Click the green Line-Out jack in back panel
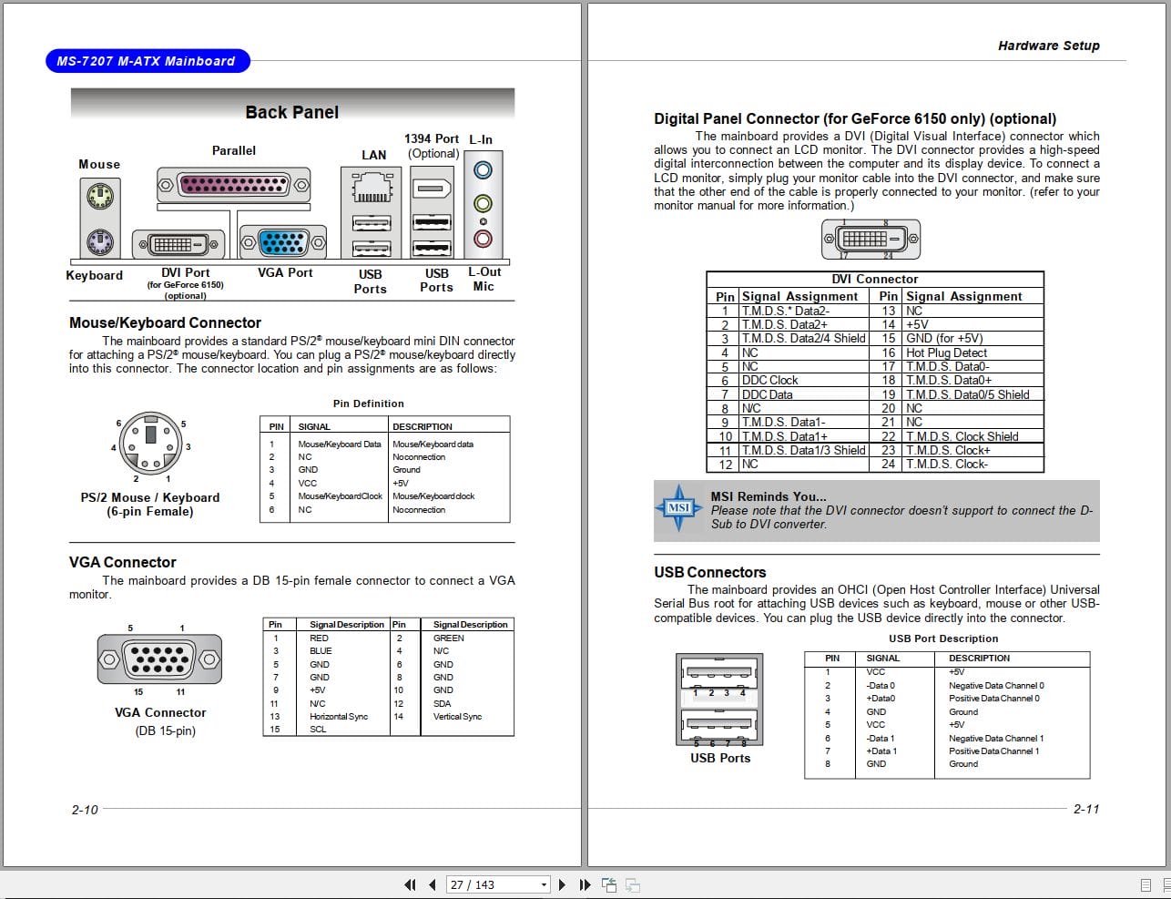Image resolution: width=1171 pixels, height=899 pixels. pos(484,203)
